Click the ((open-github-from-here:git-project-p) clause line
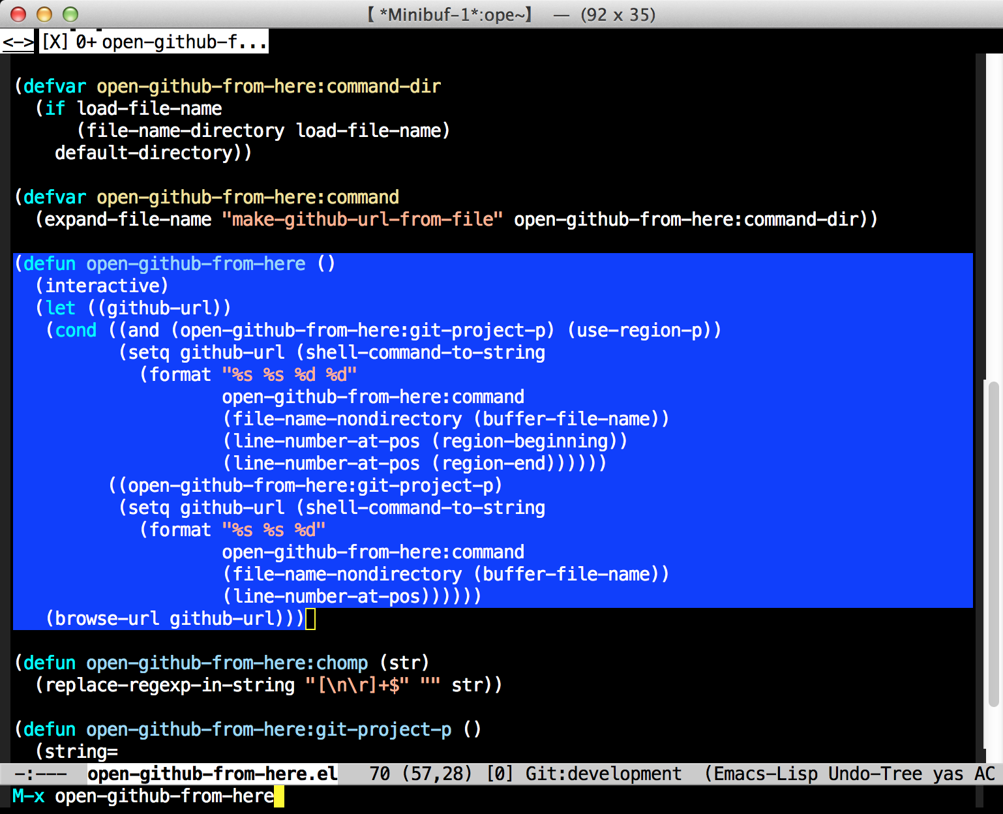The width and height of the screenshot is (1003, 814). tap(305, 485)
